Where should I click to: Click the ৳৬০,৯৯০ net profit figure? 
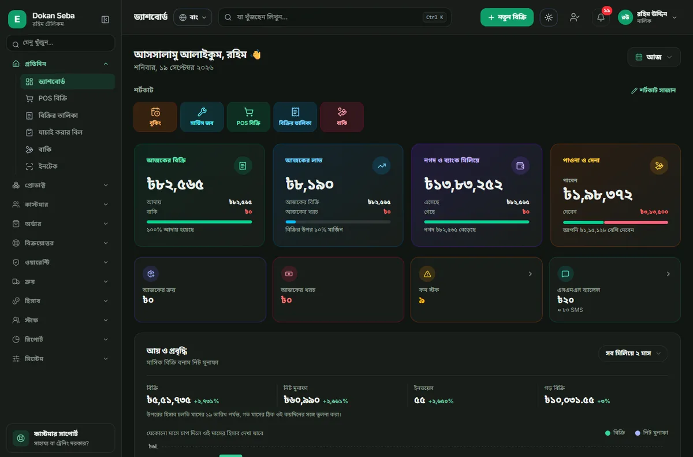click(x=303, y=400)
